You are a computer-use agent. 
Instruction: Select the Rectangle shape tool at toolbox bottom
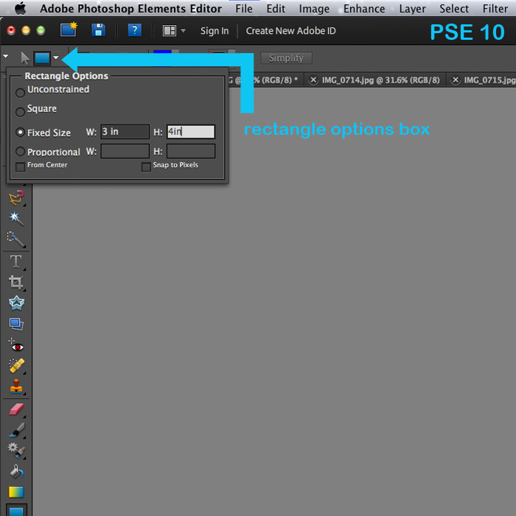point(16,511)
